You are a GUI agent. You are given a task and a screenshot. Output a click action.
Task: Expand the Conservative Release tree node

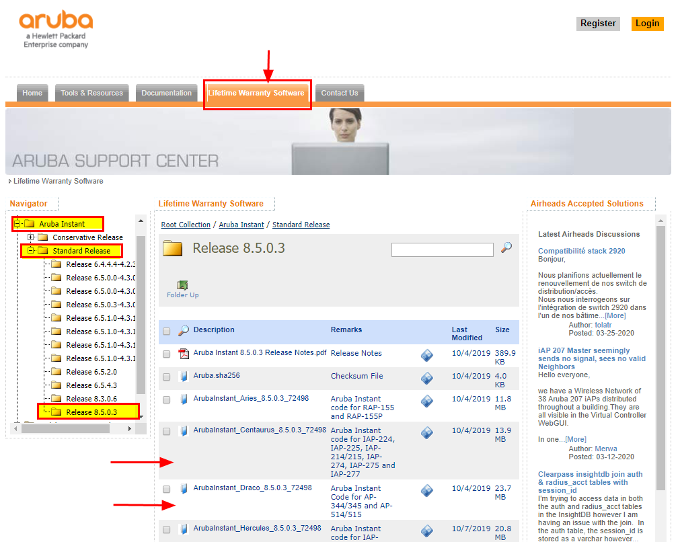point(30,237)
